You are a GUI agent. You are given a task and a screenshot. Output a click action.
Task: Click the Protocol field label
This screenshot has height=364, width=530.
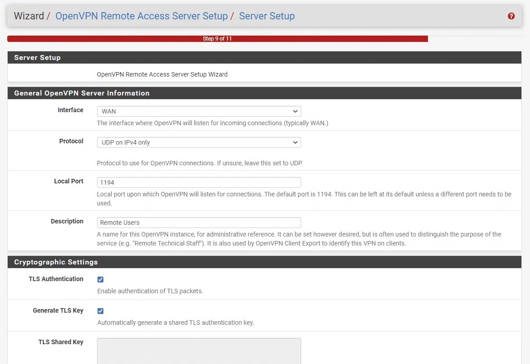click(71, 141)
